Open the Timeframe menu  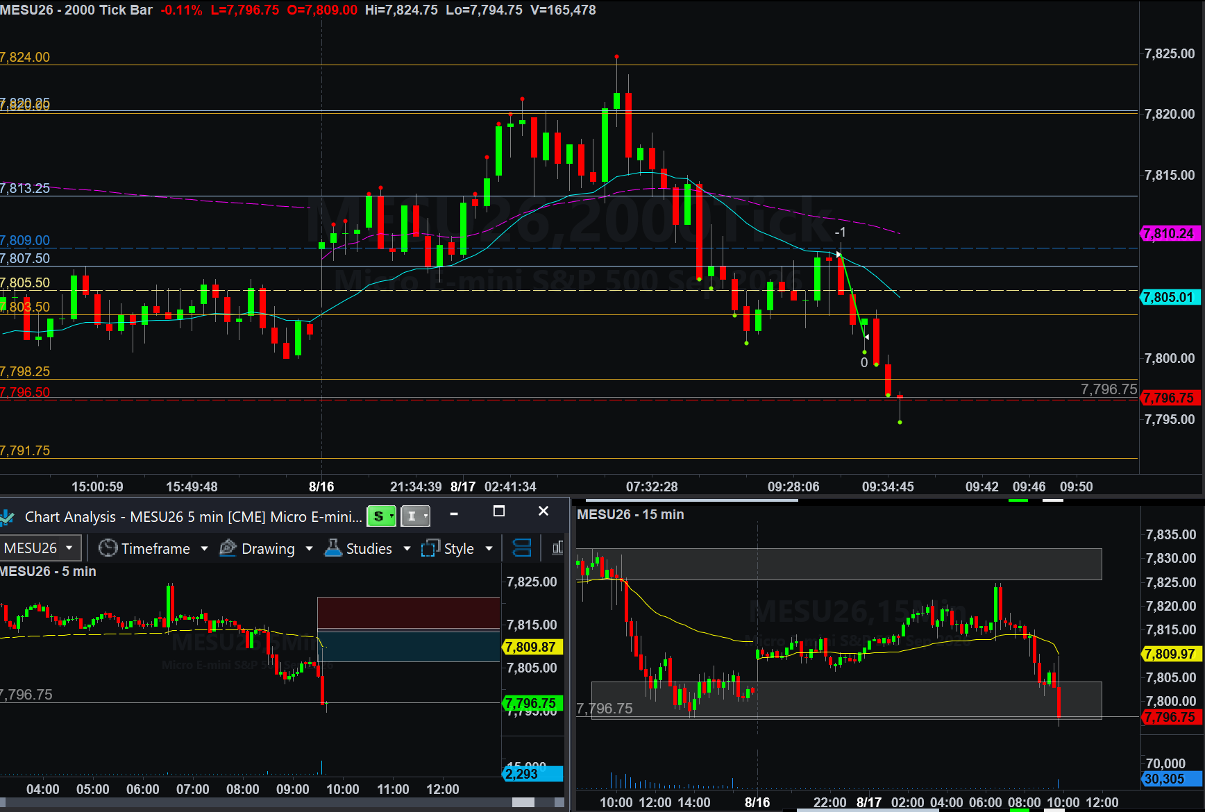tap(155, 549)
